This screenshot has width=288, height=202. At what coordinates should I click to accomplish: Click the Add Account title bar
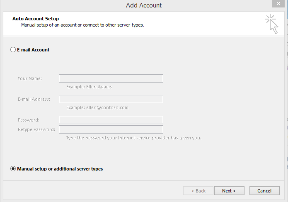144,5
